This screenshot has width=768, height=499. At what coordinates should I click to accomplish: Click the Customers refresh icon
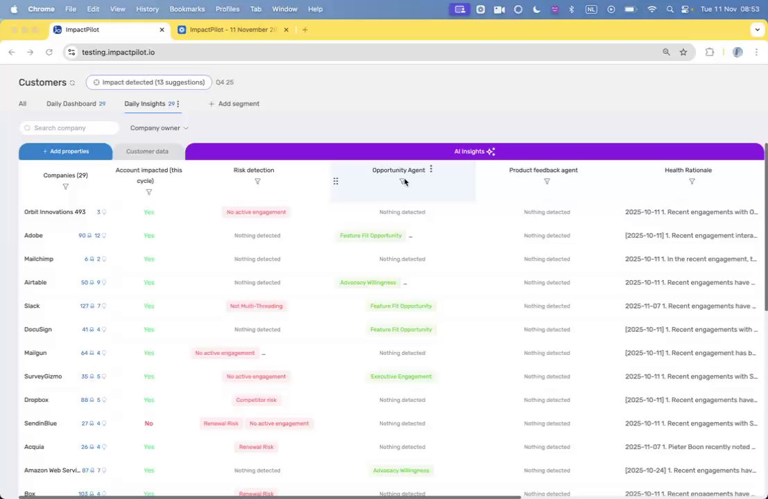pos(73,82)
